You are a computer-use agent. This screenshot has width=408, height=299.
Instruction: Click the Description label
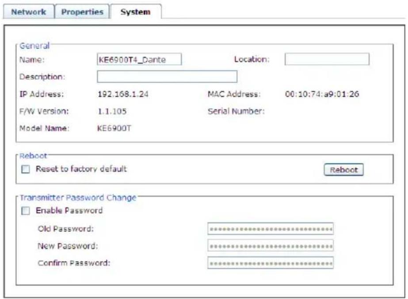coord(42,77)
